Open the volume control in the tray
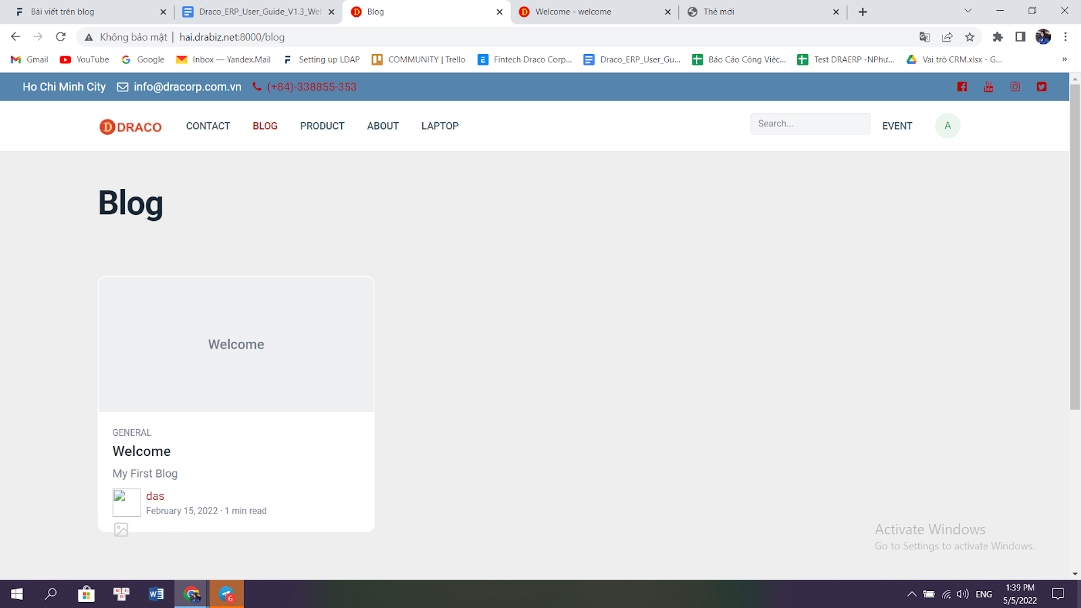 coord(963,594)
